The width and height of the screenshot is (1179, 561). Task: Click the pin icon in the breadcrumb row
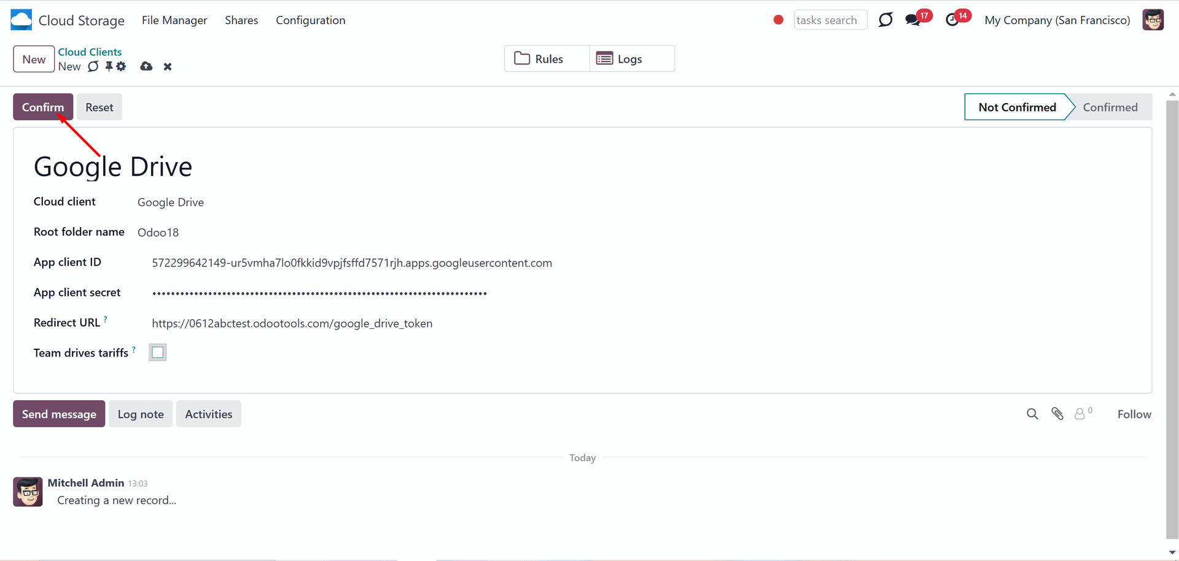(x=109, y=66)
